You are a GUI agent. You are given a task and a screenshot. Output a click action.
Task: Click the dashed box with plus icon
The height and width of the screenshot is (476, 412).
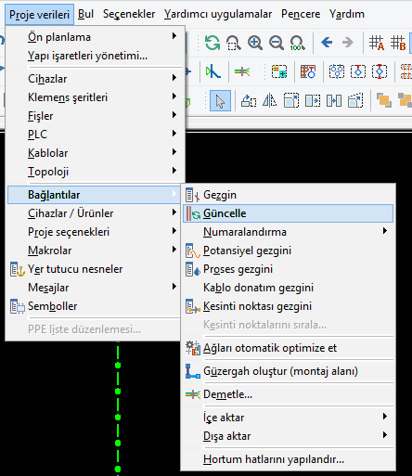pos(279,71)
